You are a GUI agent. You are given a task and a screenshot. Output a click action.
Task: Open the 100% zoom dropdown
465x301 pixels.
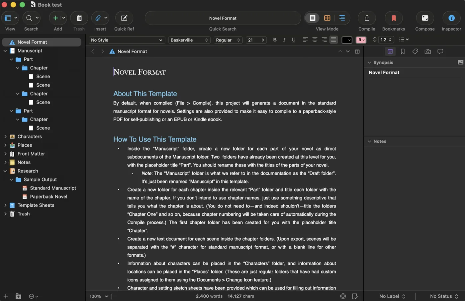[99, 296]
